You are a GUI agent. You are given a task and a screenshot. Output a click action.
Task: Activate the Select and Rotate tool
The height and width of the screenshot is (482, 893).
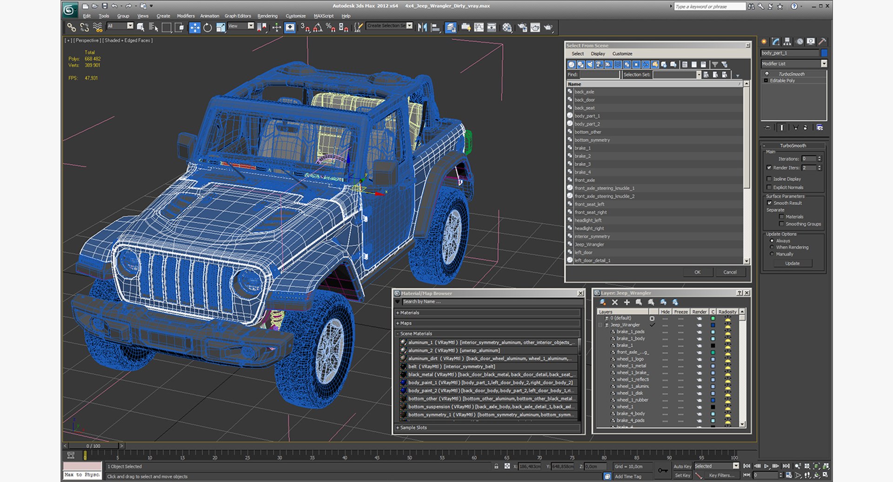coord(207,28)
